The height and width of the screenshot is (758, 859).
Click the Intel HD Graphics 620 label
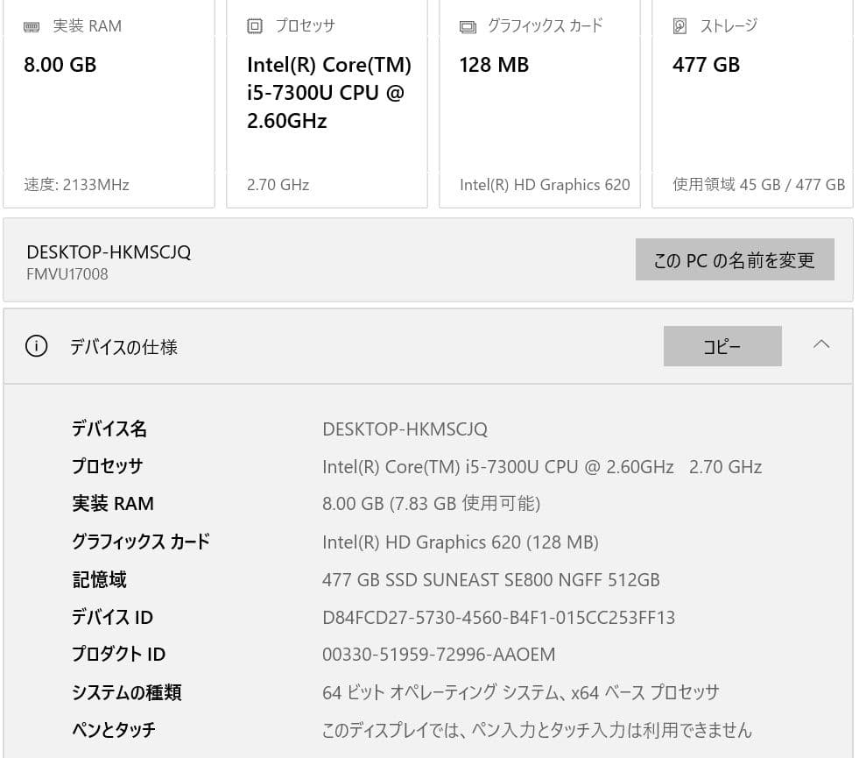pos(545,185)
